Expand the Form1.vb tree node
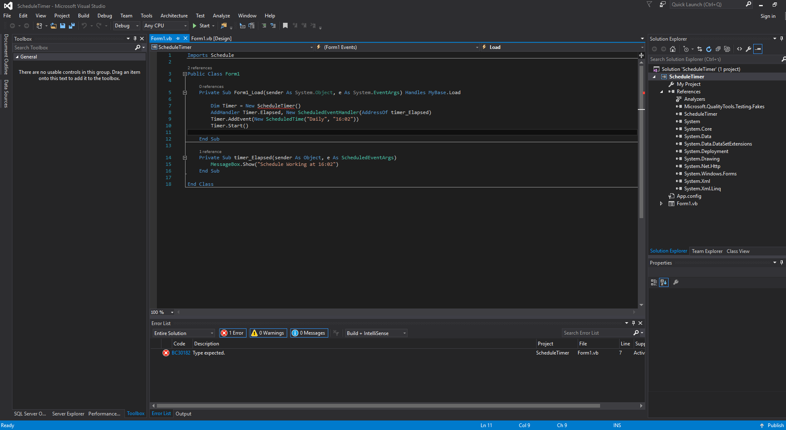The image size is (786, 430). pyautogui.click(x=661, y=204)
